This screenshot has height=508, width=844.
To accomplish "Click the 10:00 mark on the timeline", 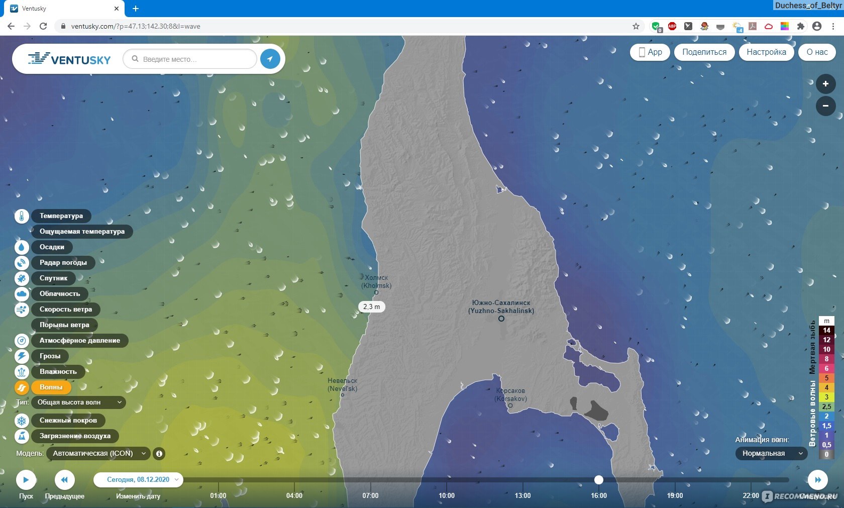I will pos(447,496).
